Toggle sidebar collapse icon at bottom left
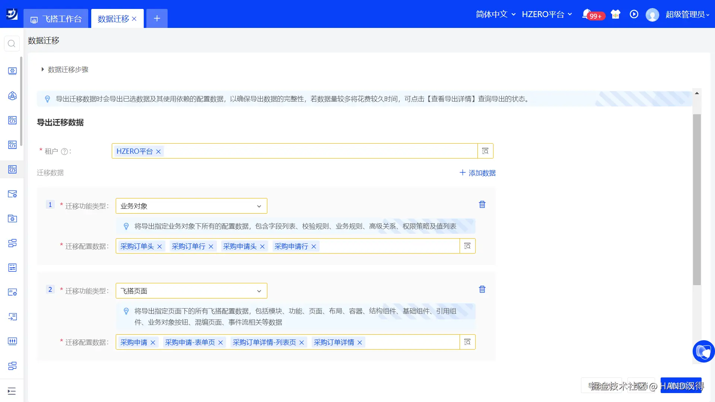Image resolution: width=715 pixels, height=402 pixels. 12,391
